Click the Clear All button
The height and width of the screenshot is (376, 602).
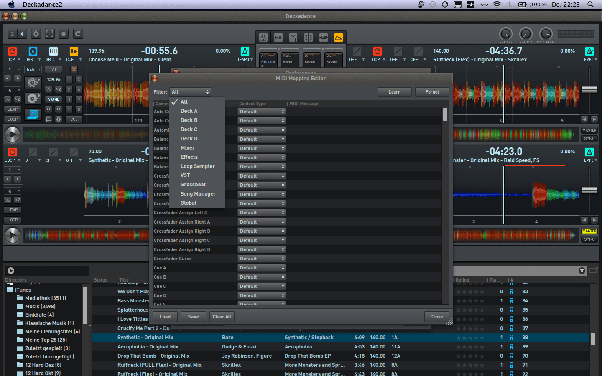(222, 317)
